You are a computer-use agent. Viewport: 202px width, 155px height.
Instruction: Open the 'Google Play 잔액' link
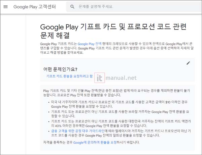(90, 44)
